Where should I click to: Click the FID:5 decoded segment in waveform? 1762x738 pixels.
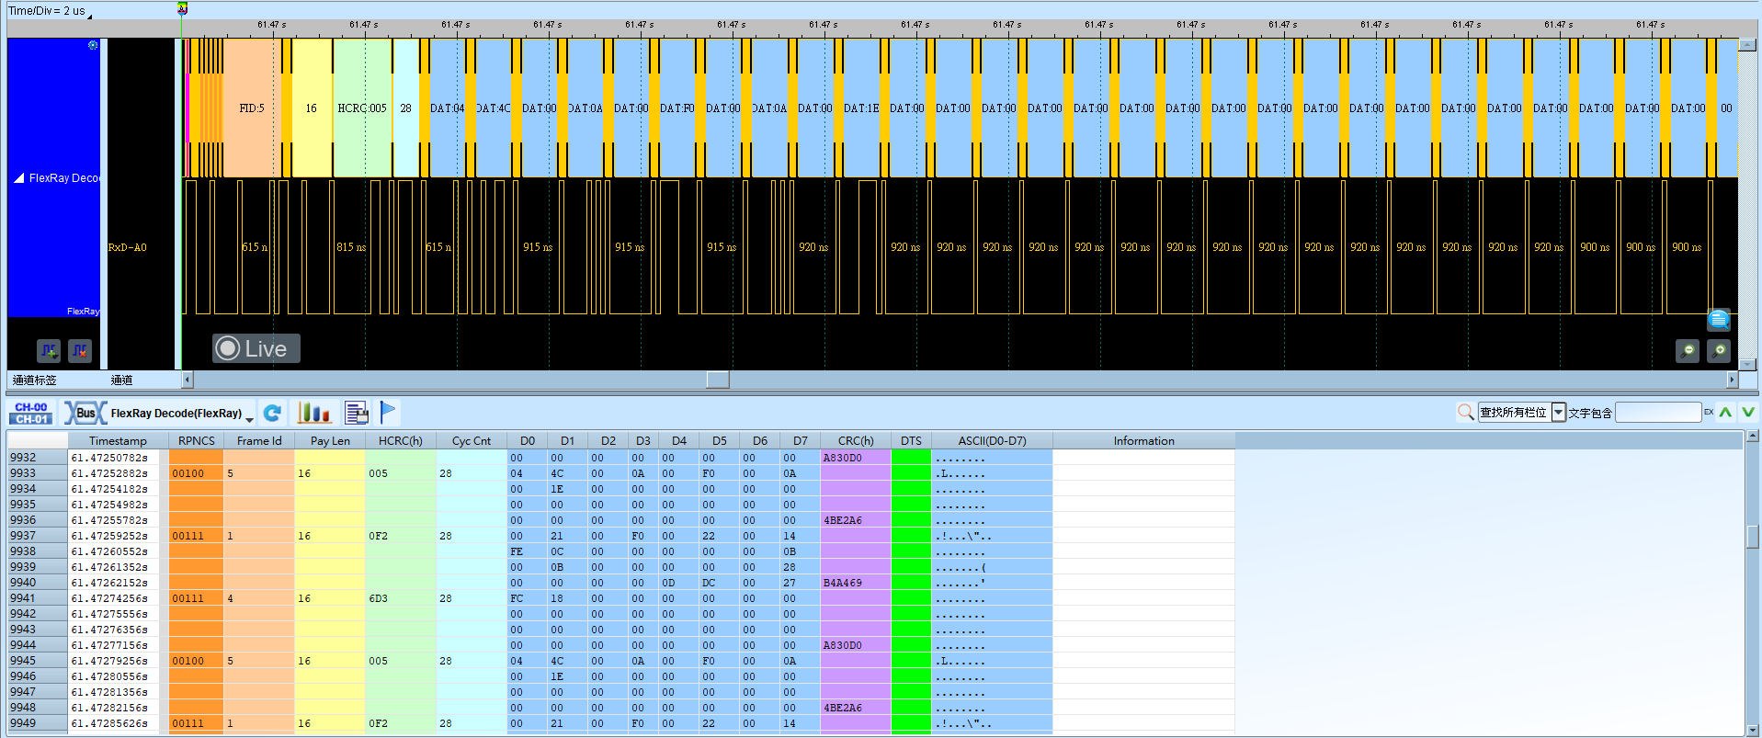251,108
